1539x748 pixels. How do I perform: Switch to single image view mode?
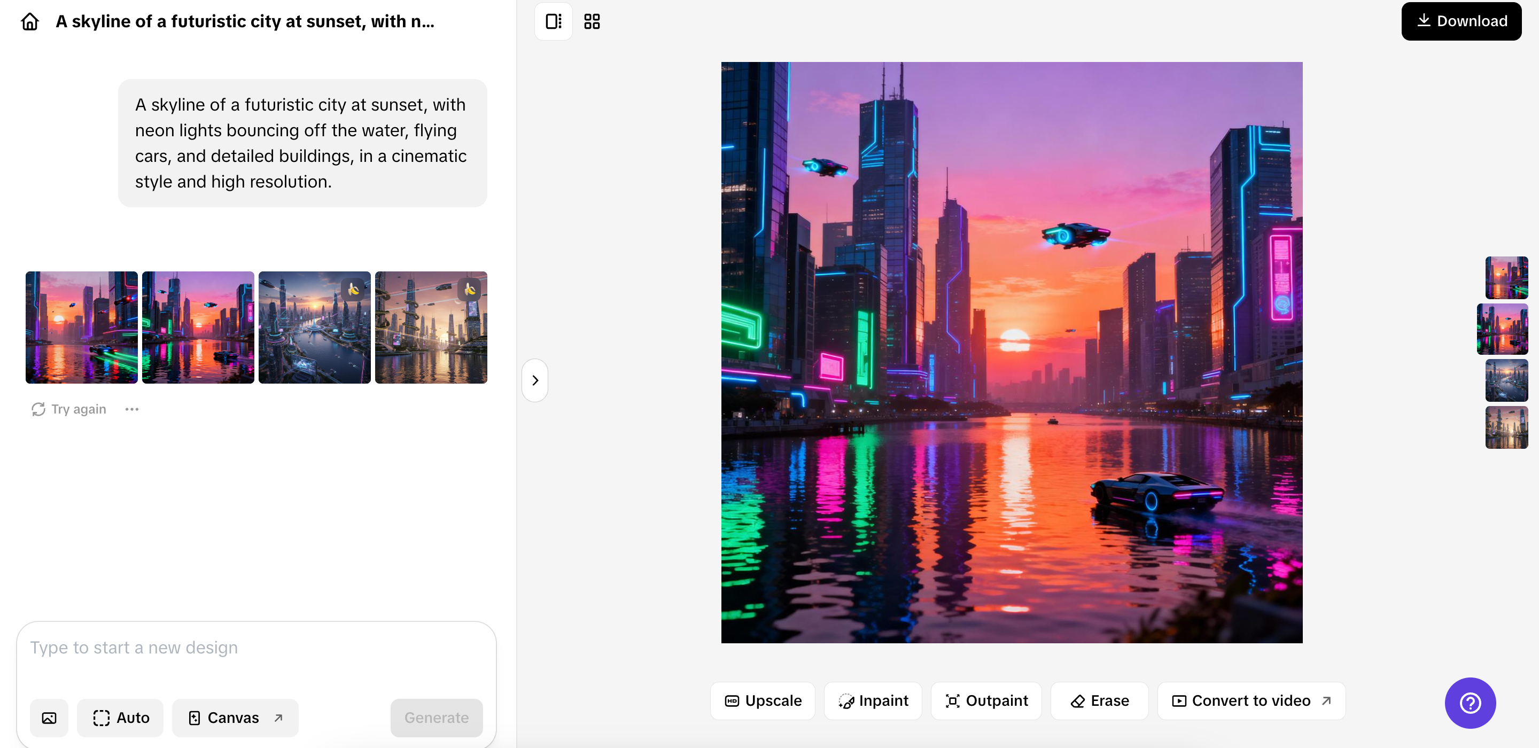tap(553, 21)
